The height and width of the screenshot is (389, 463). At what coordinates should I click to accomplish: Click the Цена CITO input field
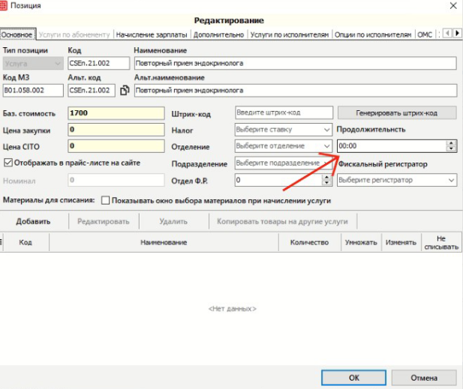pos(116,146)
